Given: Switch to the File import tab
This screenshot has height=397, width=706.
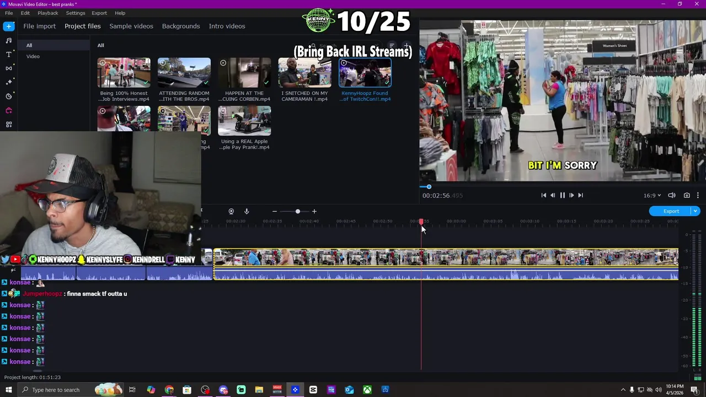Looking at the screenshot, I should tap(40, 26).
